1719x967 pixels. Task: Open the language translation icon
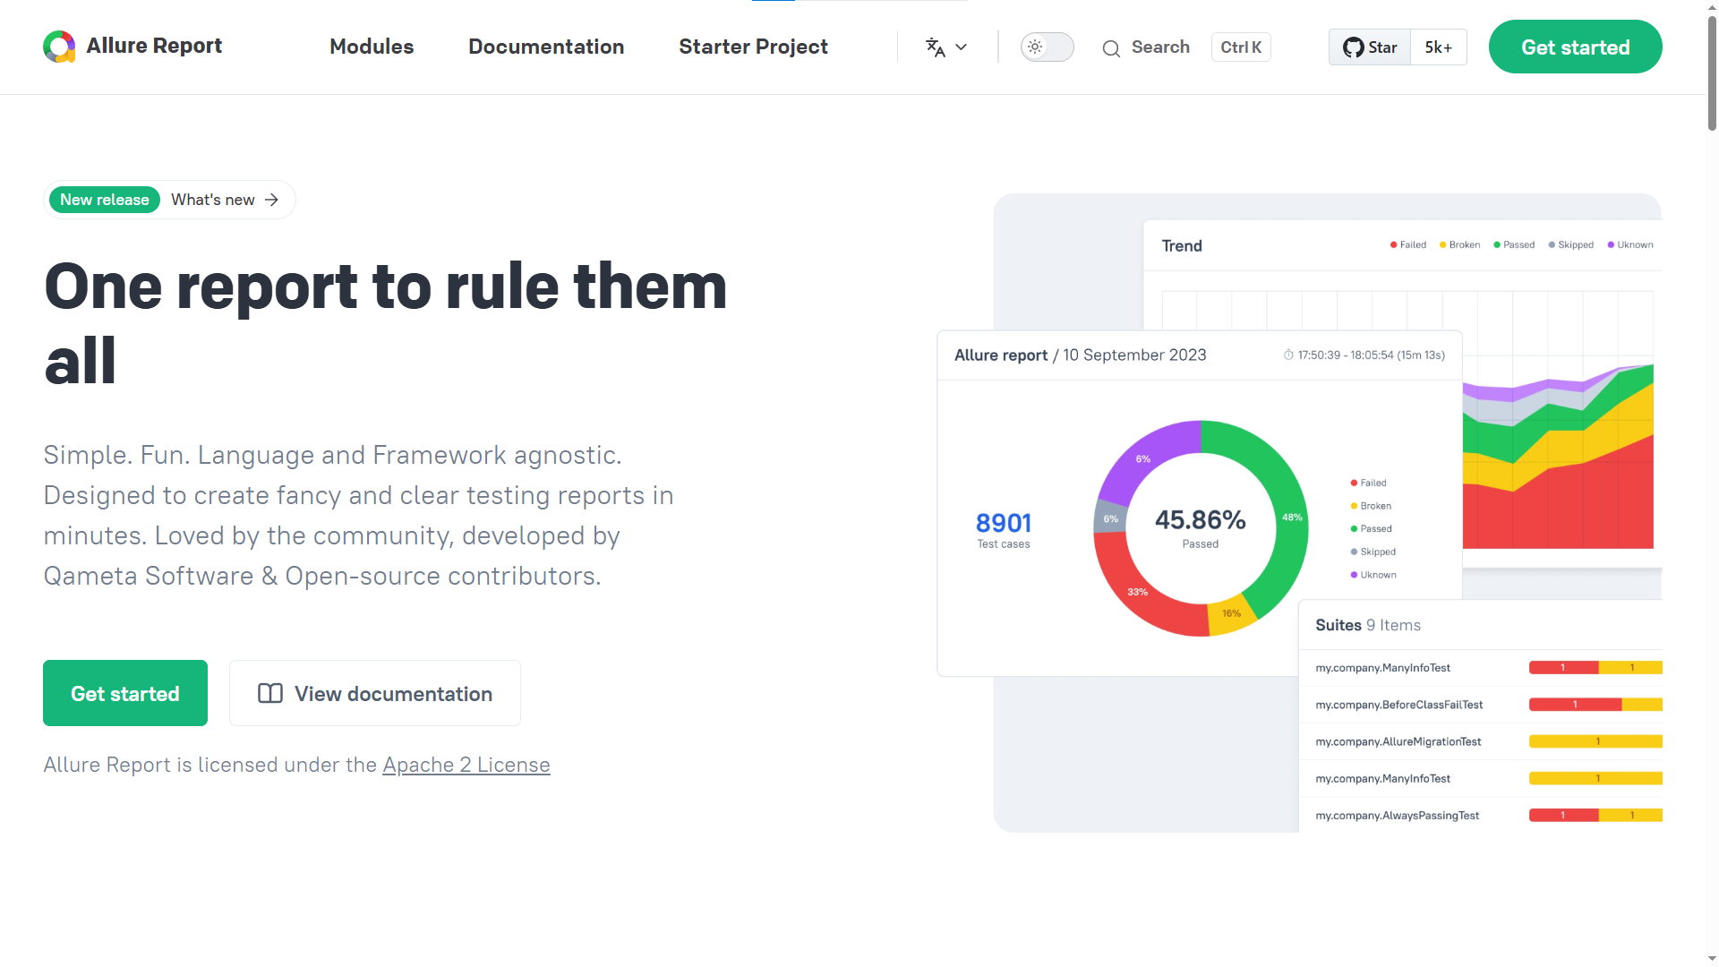tap(936, 47)
